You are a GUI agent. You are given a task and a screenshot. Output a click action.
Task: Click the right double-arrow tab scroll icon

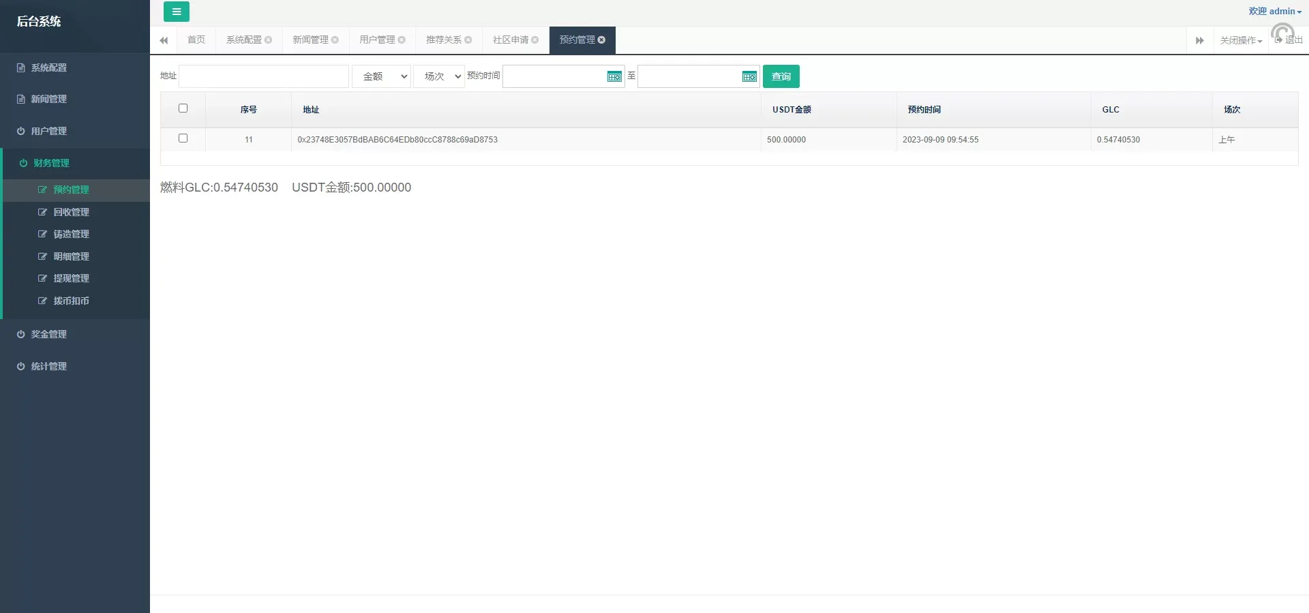click(x=1199, y=40)
